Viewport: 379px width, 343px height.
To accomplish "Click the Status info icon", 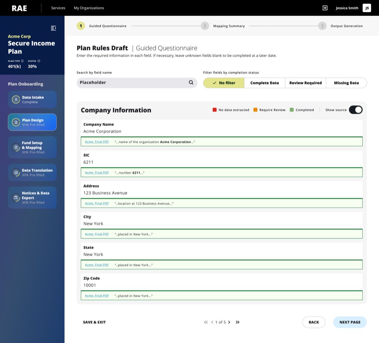I will coord(39,61).
